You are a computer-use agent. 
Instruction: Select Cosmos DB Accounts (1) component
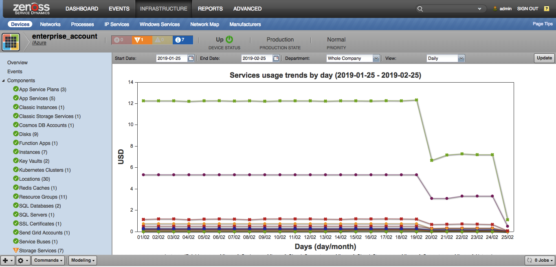[x=46, y=125]
